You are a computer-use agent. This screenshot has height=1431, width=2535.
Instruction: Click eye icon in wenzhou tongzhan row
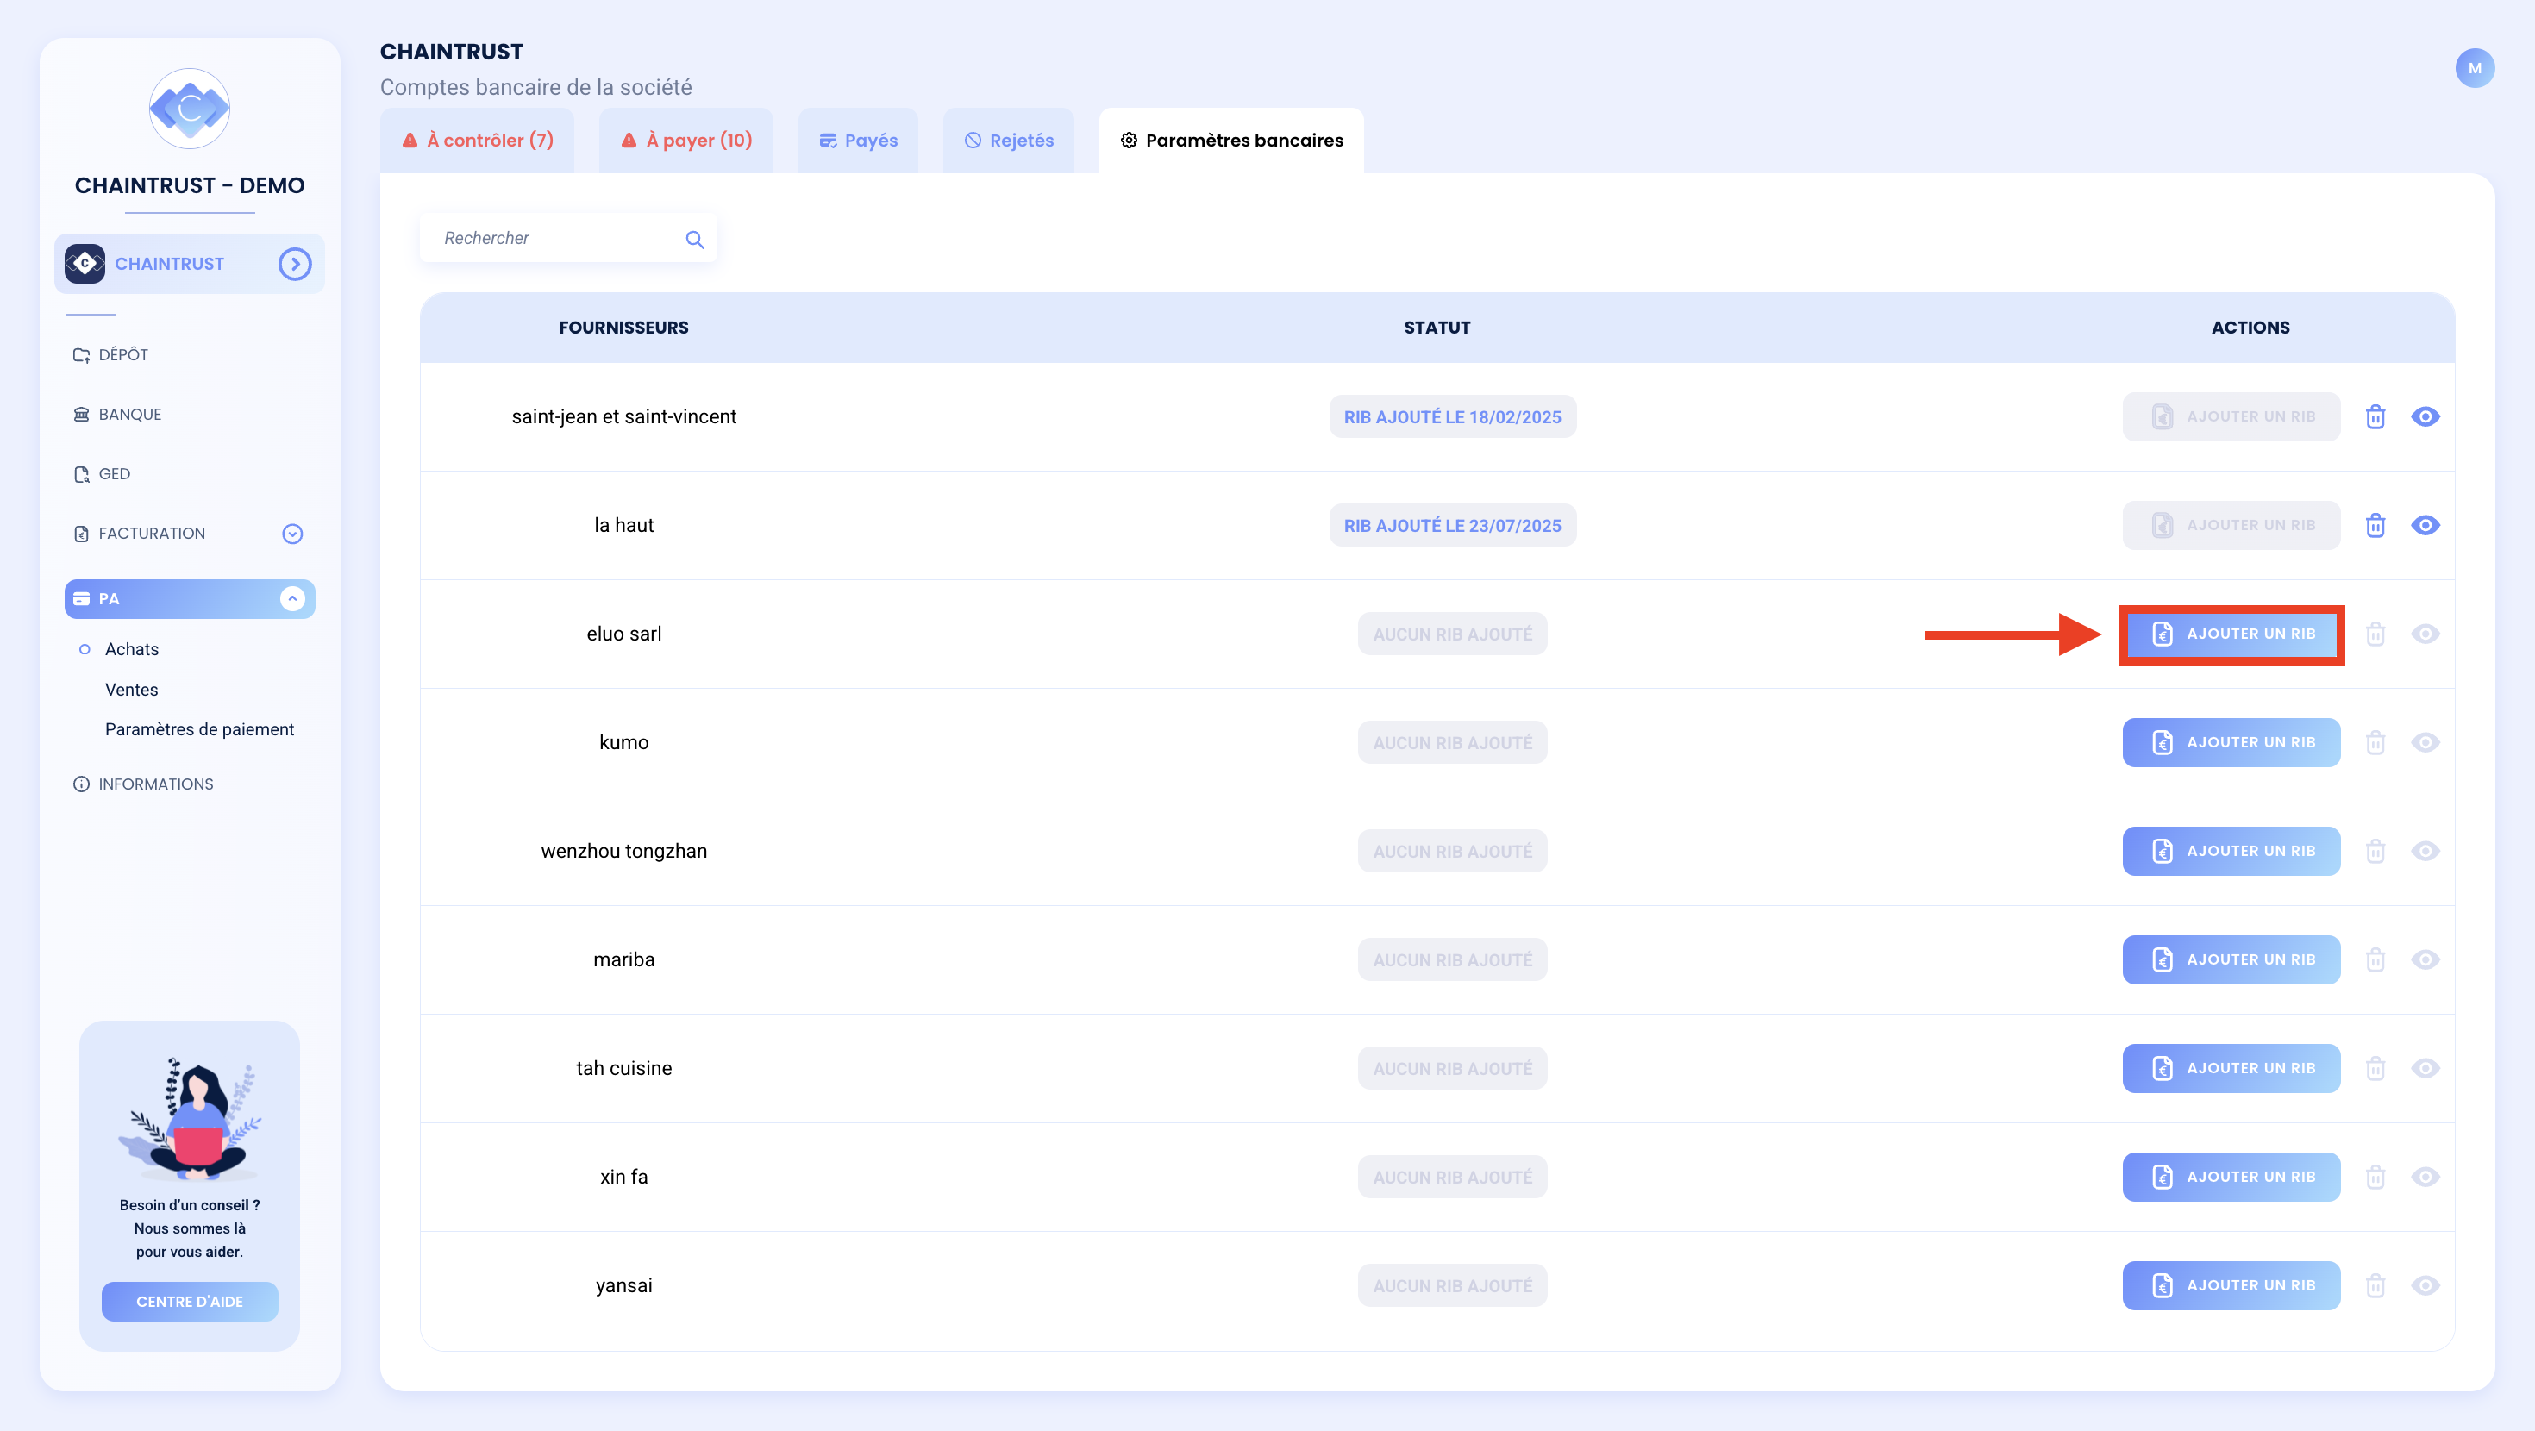[x=2425, y=850]
